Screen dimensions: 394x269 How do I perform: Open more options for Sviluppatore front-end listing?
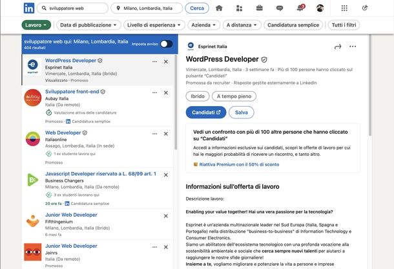click(154, 93)
